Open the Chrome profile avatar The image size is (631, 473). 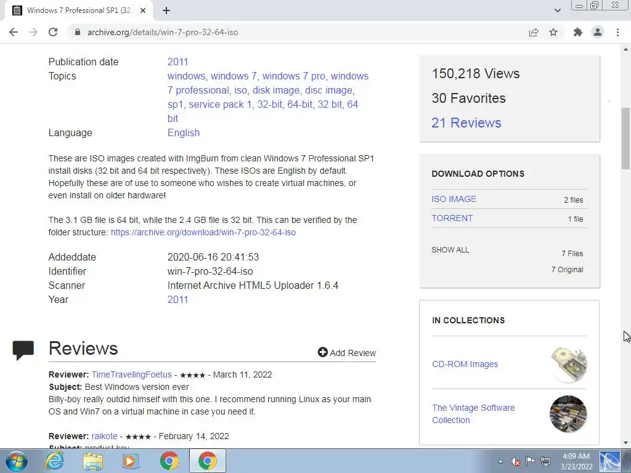point(598,32)
